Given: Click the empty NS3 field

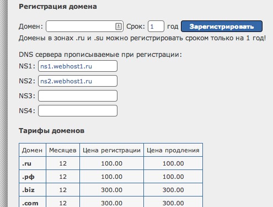Looking at the screenshot, I should pyautogui.click(x=78, y=96).
